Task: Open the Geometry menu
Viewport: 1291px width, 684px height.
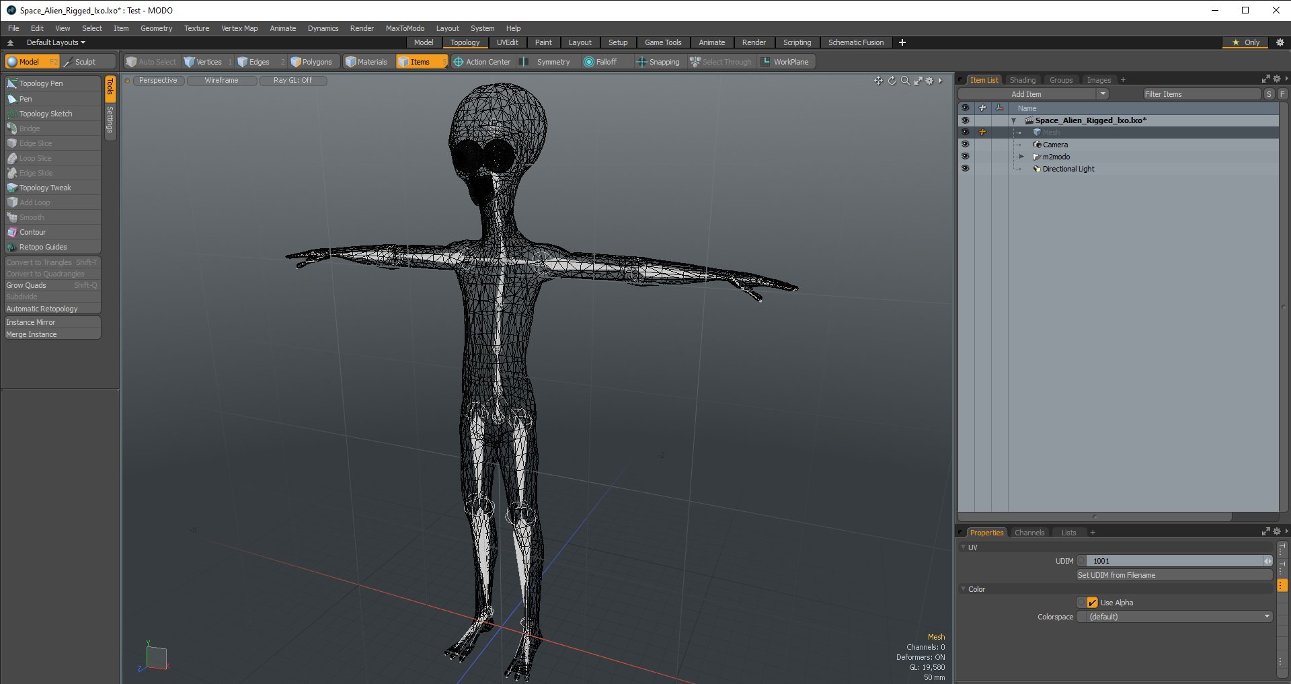Action: [x=156, y=28]
